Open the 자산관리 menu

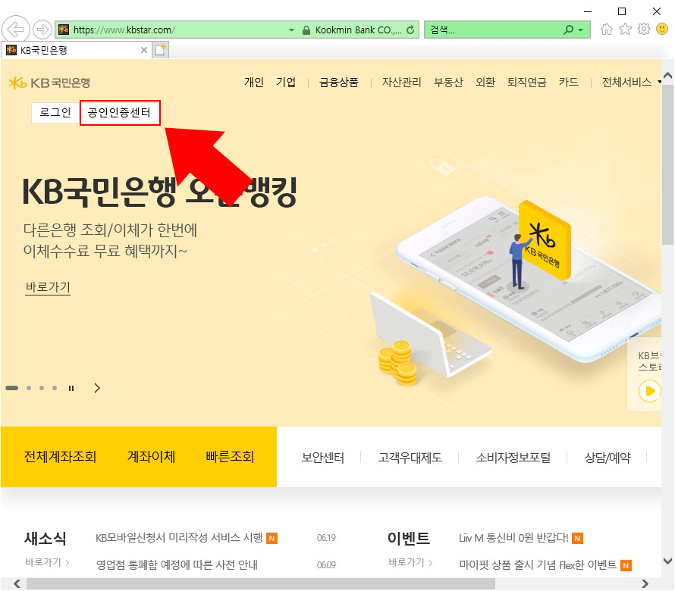(x=402, y=82)
